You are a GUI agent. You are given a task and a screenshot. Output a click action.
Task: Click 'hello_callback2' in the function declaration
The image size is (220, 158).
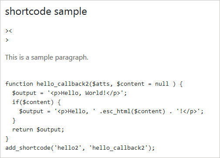tap(62, 84)
